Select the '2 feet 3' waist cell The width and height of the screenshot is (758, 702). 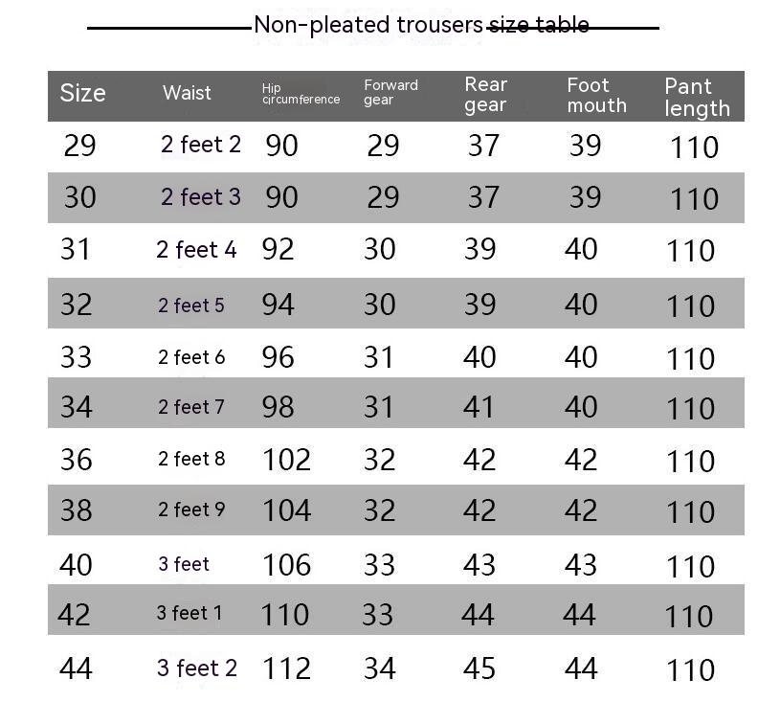click(201, 197)
